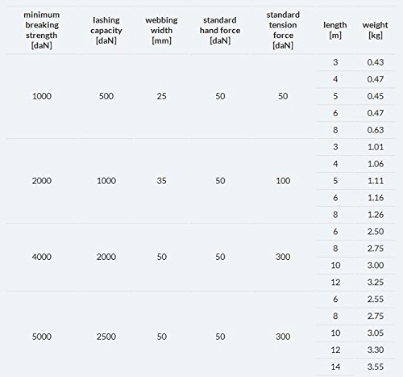Select the lashing capacity column header
This screenshot has height=377, width=403.
coord(106,30)
